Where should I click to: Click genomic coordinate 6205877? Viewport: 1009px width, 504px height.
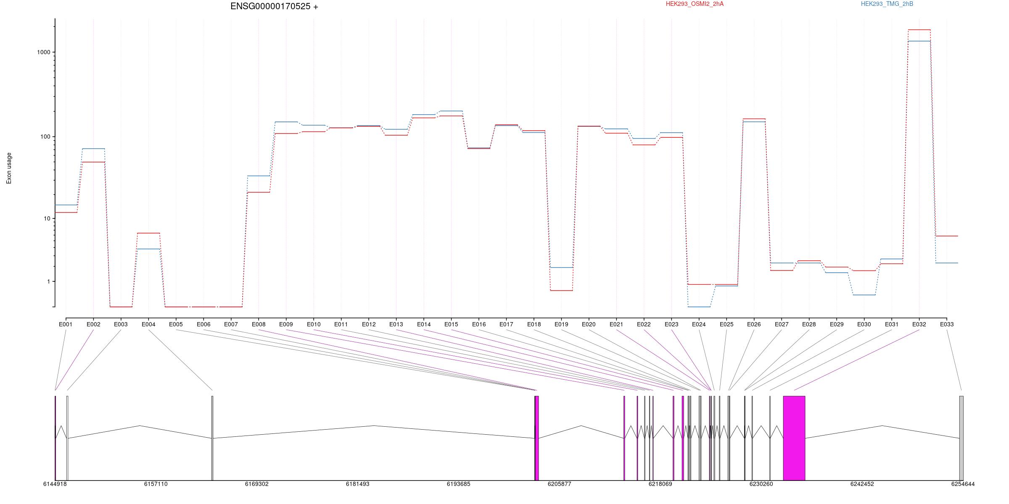click(x=560, y=484)
